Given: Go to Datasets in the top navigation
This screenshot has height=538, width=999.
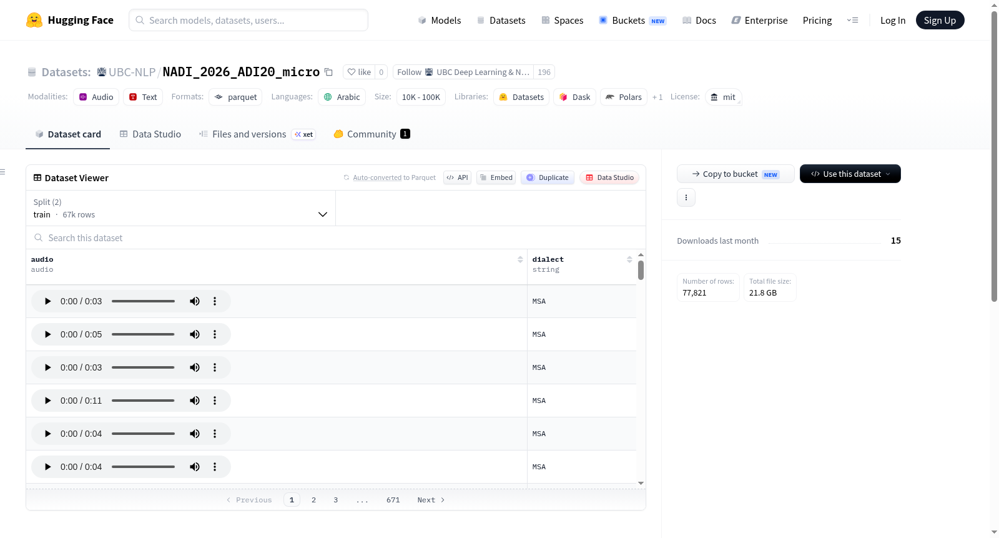Looking at the screenshot, I should 501,20.
